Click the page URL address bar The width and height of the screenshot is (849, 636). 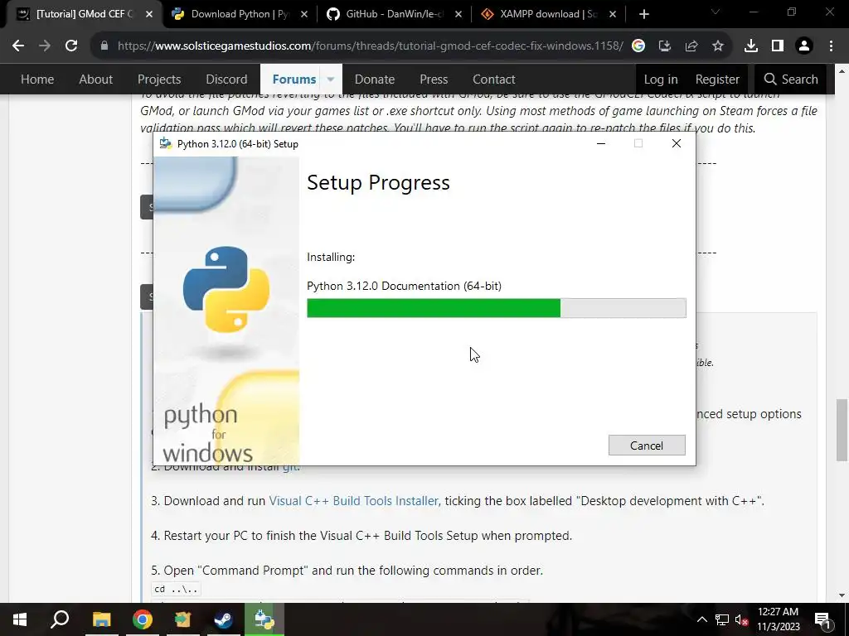(371, 46)
